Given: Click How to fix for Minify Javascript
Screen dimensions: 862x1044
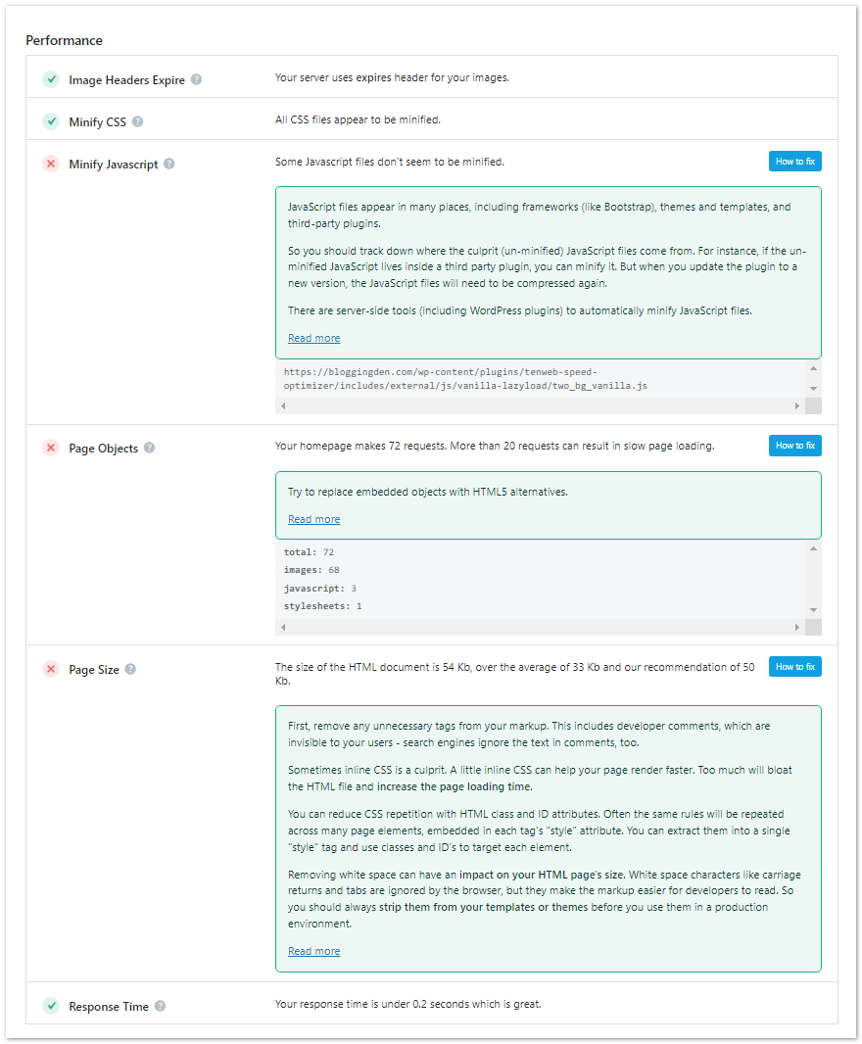Looking at the screenshot, I should coord(795,161).
